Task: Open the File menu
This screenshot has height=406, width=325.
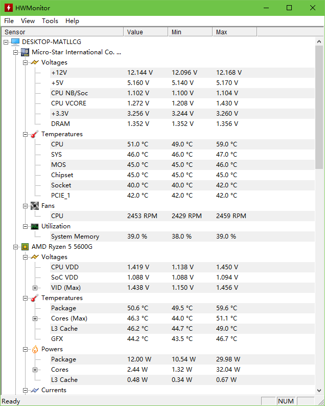Action: pyautogui.click(x=9, y=21)
